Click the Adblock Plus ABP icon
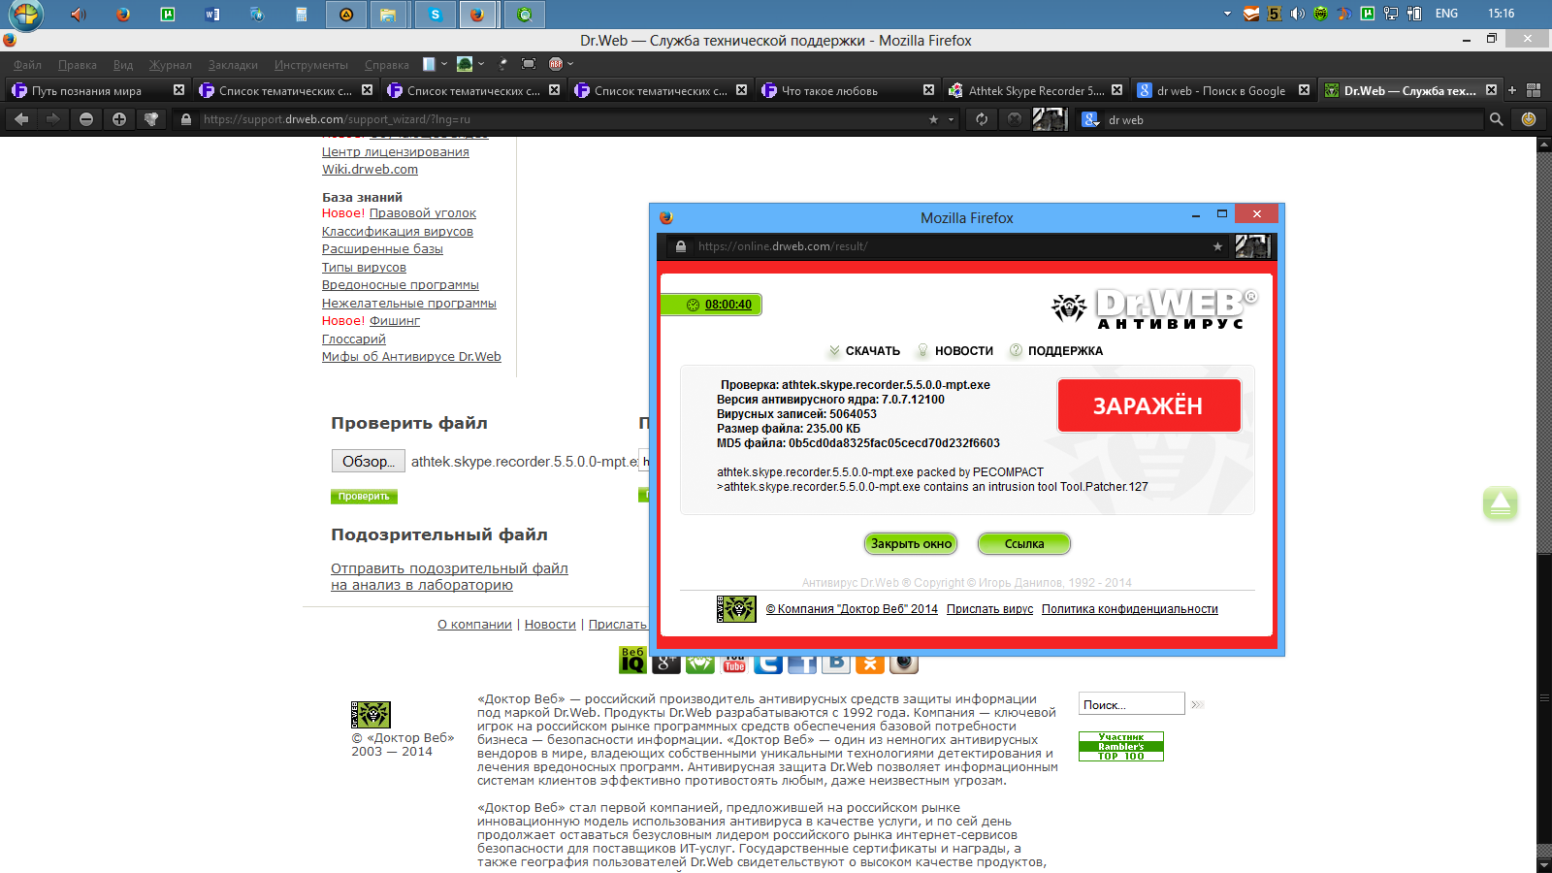 pos(556,64)
